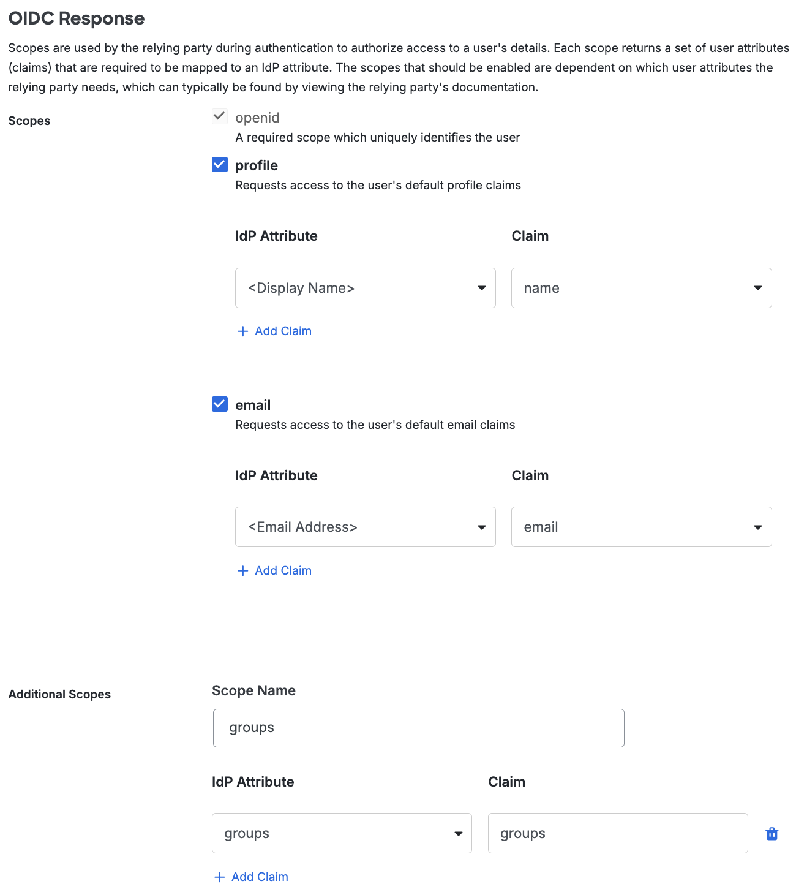Click the openid scope label text
This screenshot has height=892, width=796.
pos(257,117)
